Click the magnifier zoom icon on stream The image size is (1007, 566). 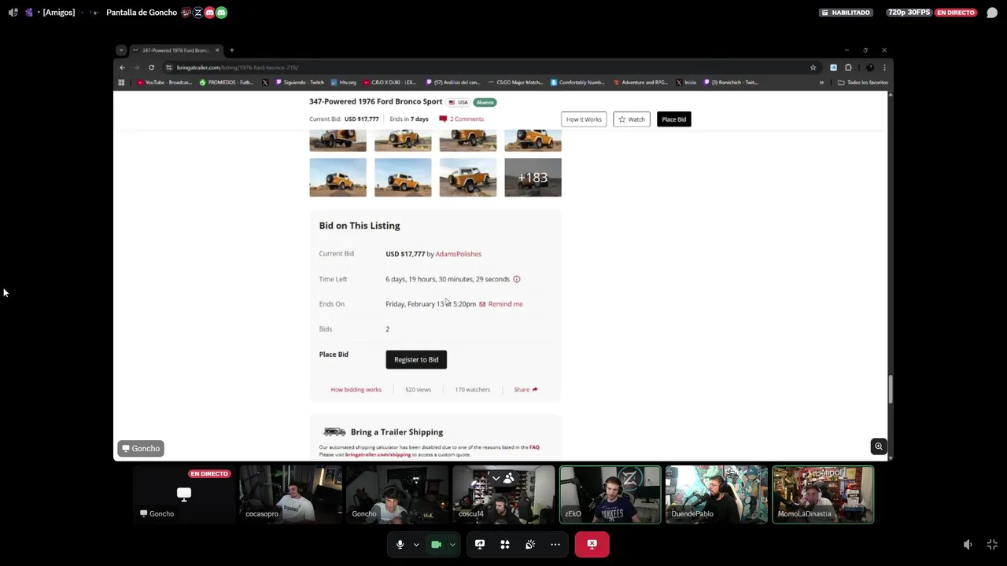click(879, 447)
